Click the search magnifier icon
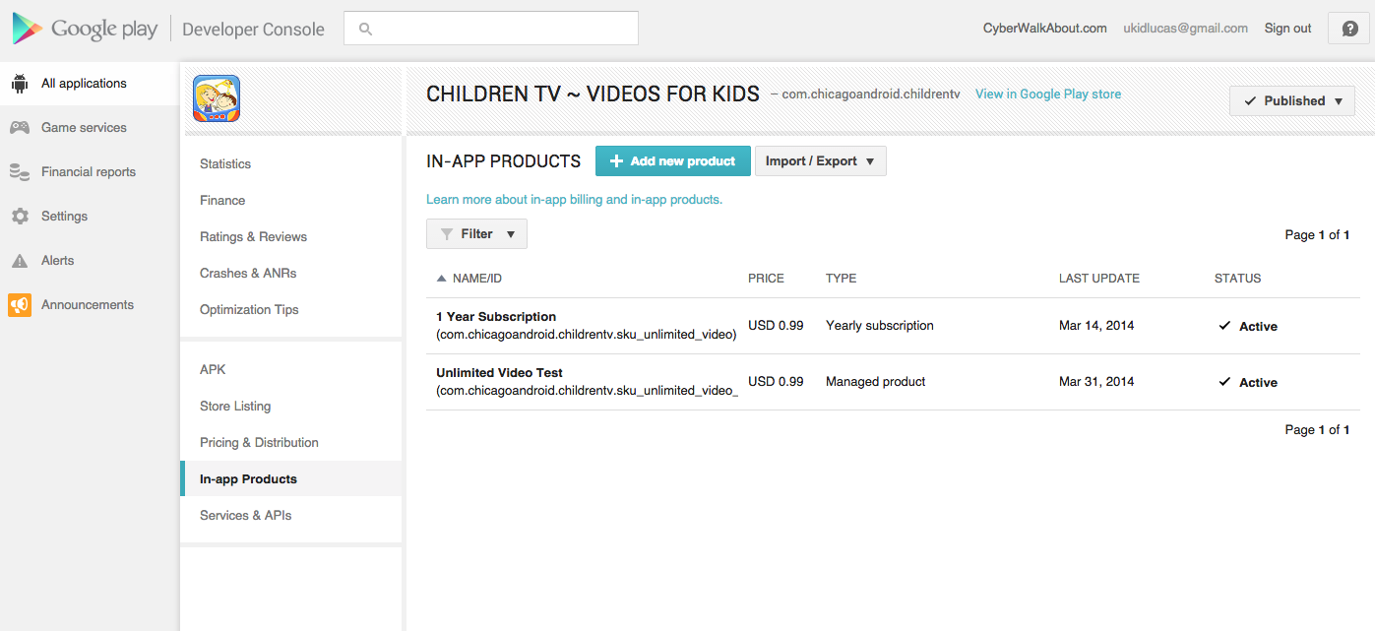This screenshot has height=631, width=1375. coord(365,30)
